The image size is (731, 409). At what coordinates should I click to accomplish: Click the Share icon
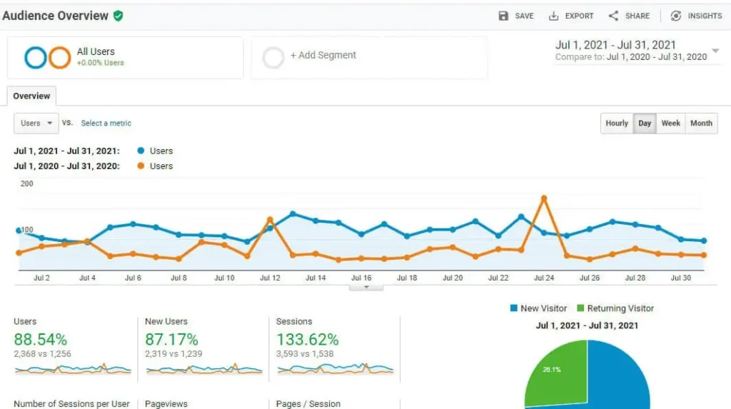pos(613,16)
